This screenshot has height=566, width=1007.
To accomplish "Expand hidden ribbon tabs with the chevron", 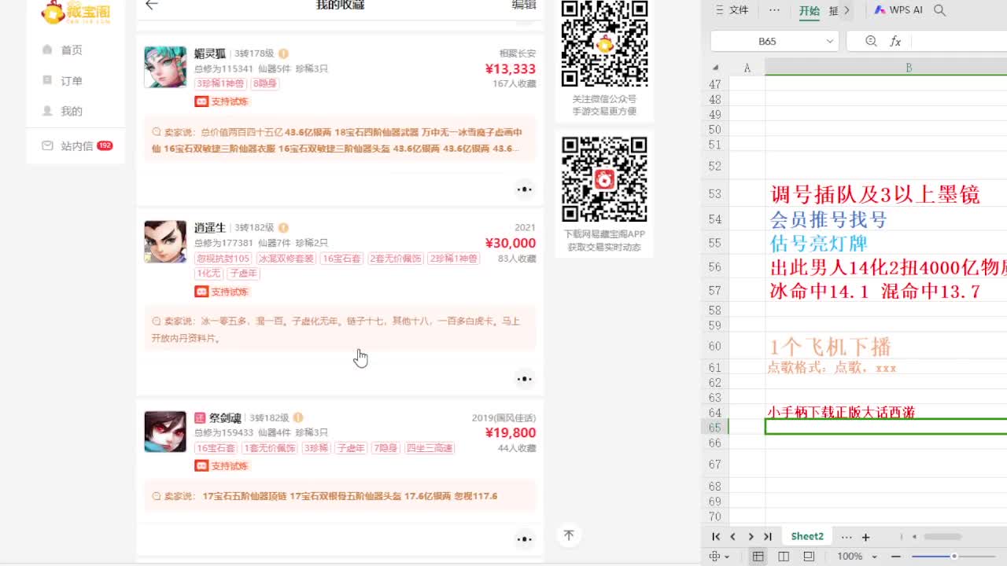I will tap(847, 10).
